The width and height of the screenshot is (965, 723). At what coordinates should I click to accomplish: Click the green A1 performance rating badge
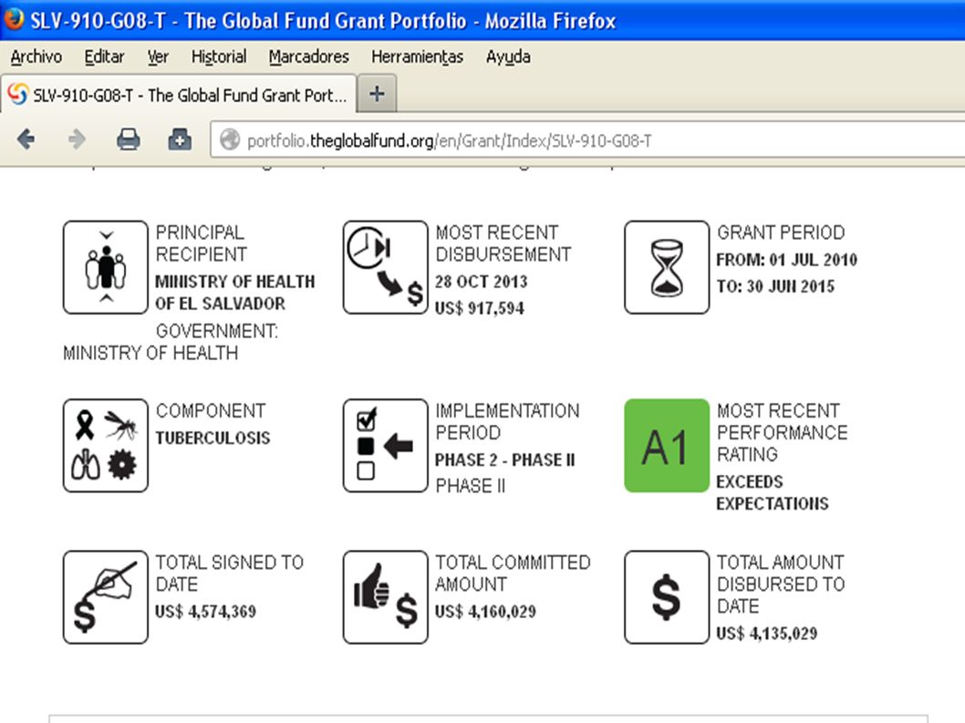[667, 446]
